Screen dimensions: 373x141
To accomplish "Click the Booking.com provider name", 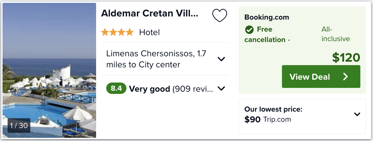I will point(267,17).
